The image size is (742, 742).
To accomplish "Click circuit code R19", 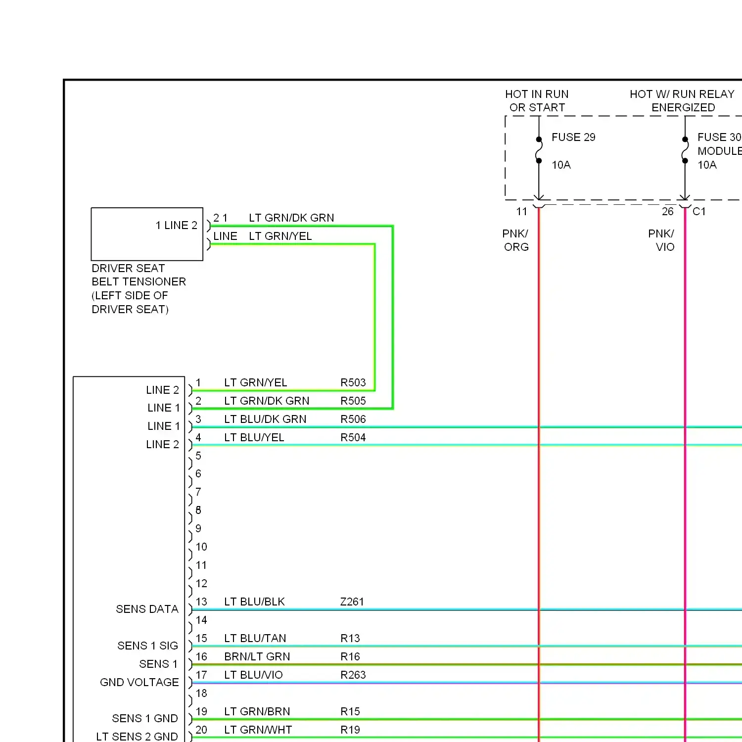I will click(x=350, y=730).
